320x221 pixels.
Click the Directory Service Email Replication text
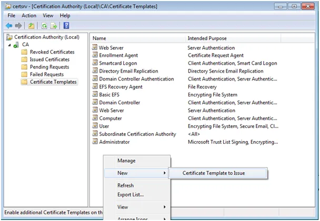pyautogui.click(x=226, y=71)
